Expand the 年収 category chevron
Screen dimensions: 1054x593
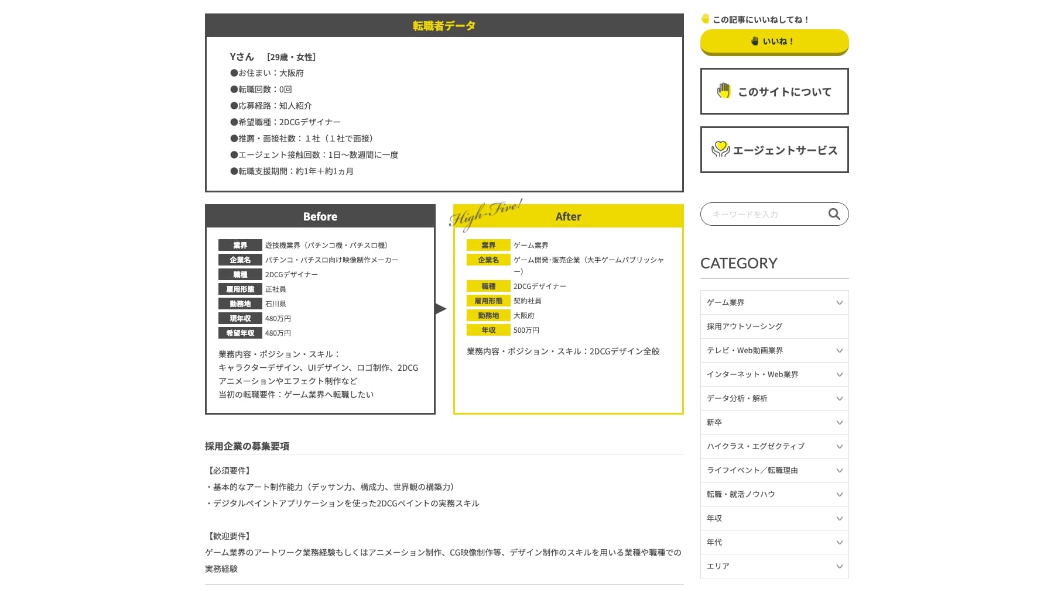click(x=839, y=518)
